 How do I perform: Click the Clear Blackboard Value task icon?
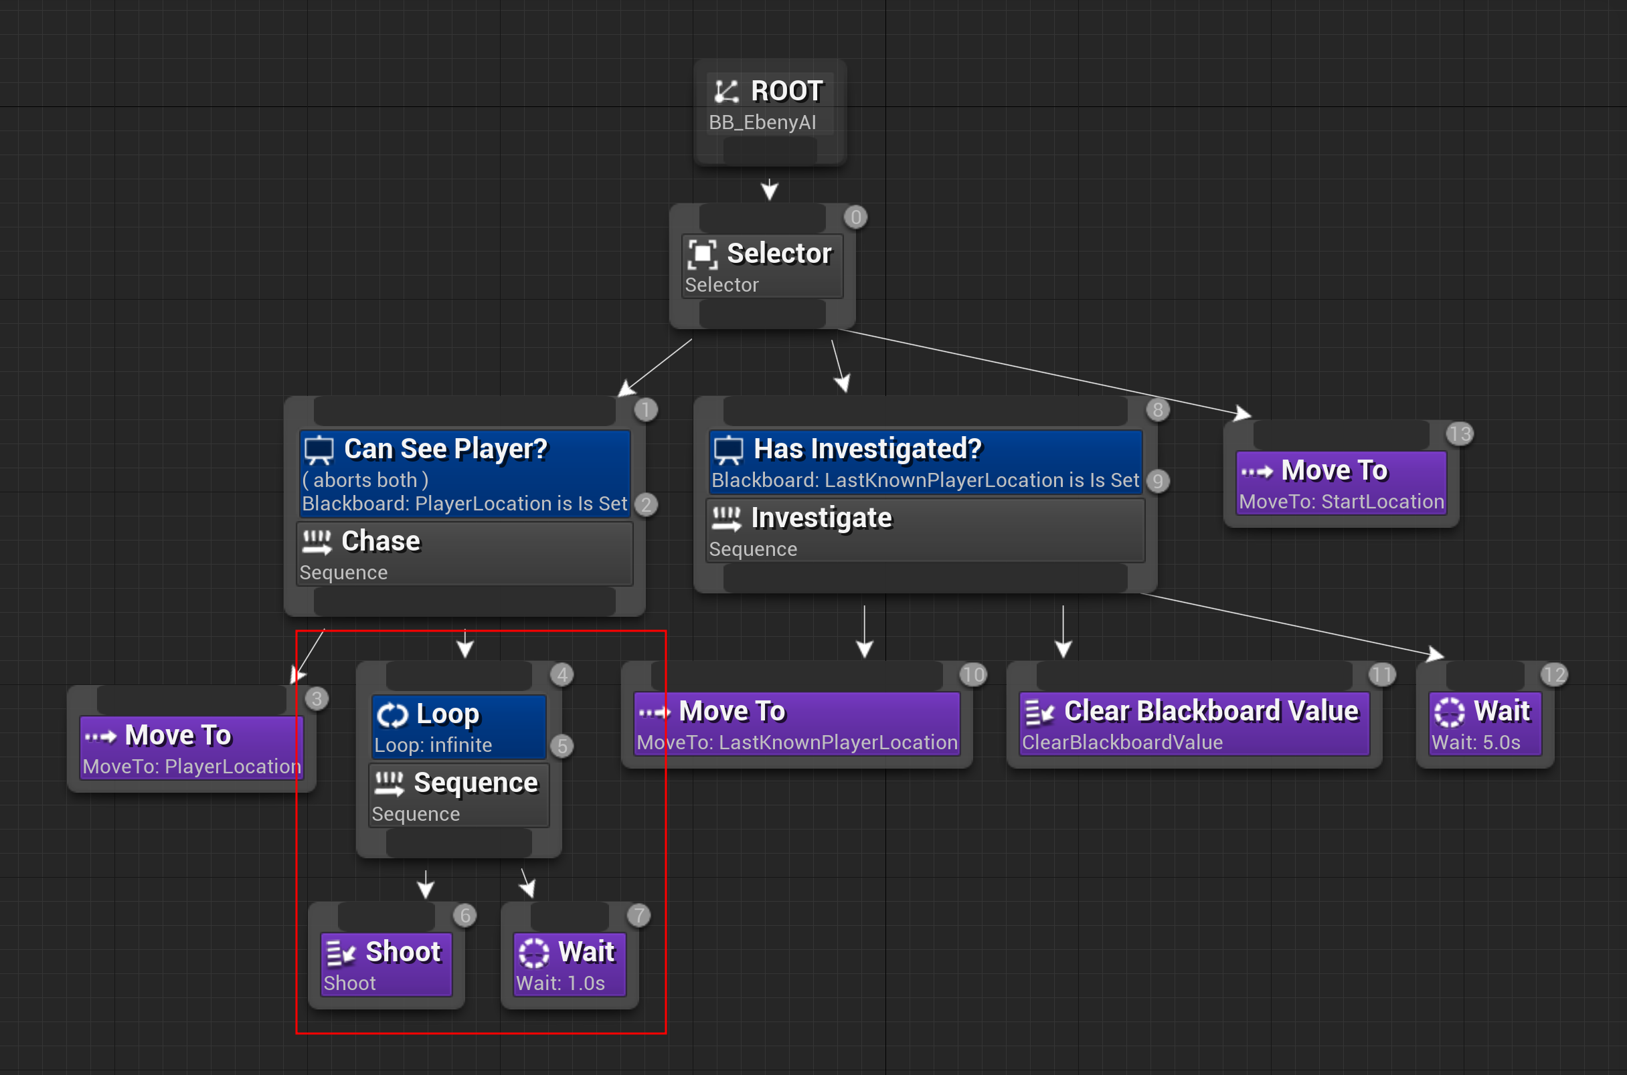pyautogui.click(x=1039, y=712)
